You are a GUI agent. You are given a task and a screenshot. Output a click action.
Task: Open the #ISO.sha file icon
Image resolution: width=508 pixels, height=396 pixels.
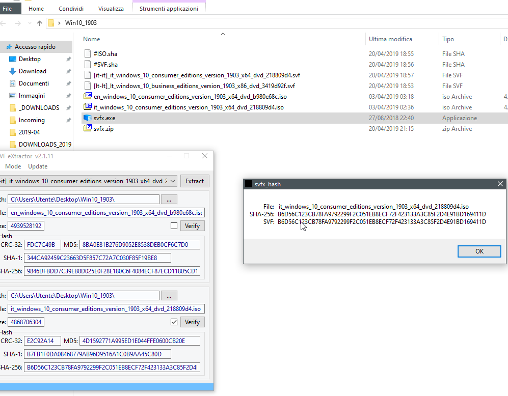click(88, 53)
